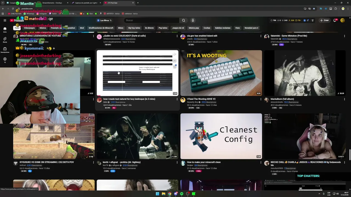Open Chrome extensions puzzle icon
351x197 pixels.
pyautogui.click(x=336, y=8)
